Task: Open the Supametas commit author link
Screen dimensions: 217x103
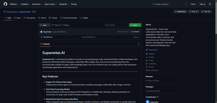Action: click(47, 32)
